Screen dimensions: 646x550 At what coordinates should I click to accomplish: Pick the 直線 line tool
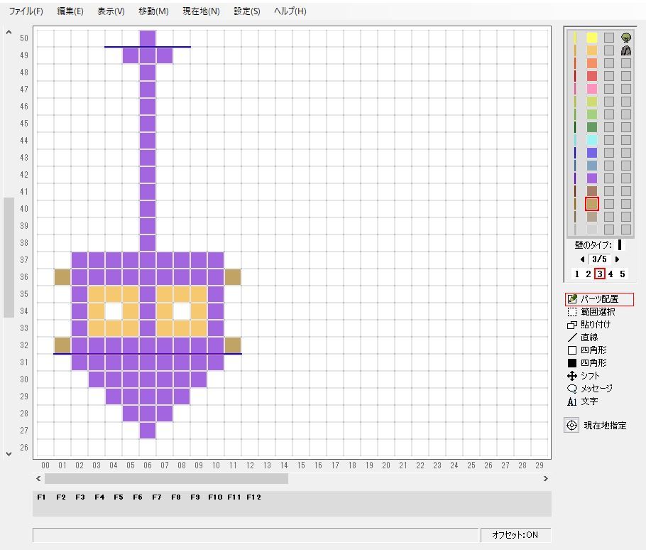click(583, 338)
